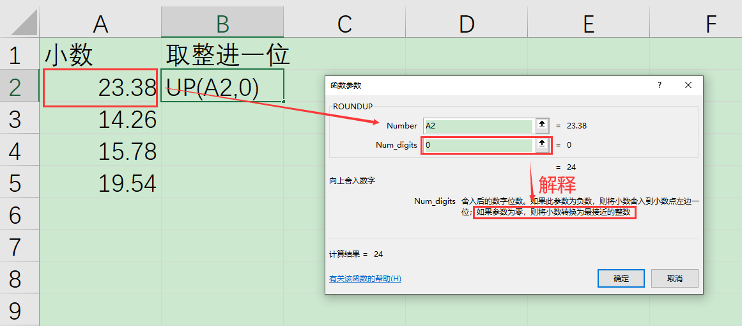Select column A header
The width and height of the screenshot is (742, 326).
[100, 23]
